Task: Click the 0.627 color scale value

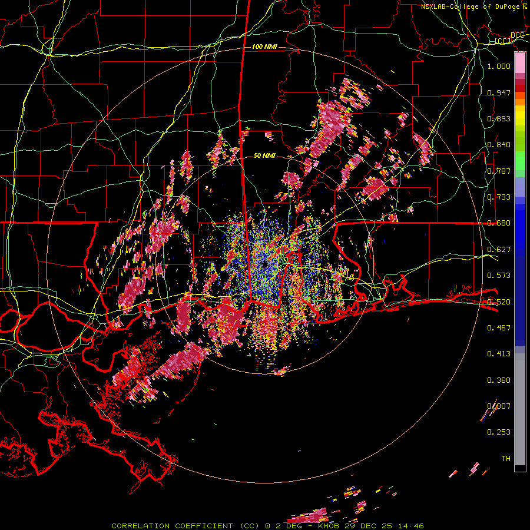Action: coord(499,250)
